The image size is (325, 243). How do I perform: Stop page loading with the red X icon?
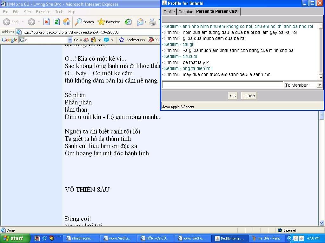[46, 22]
